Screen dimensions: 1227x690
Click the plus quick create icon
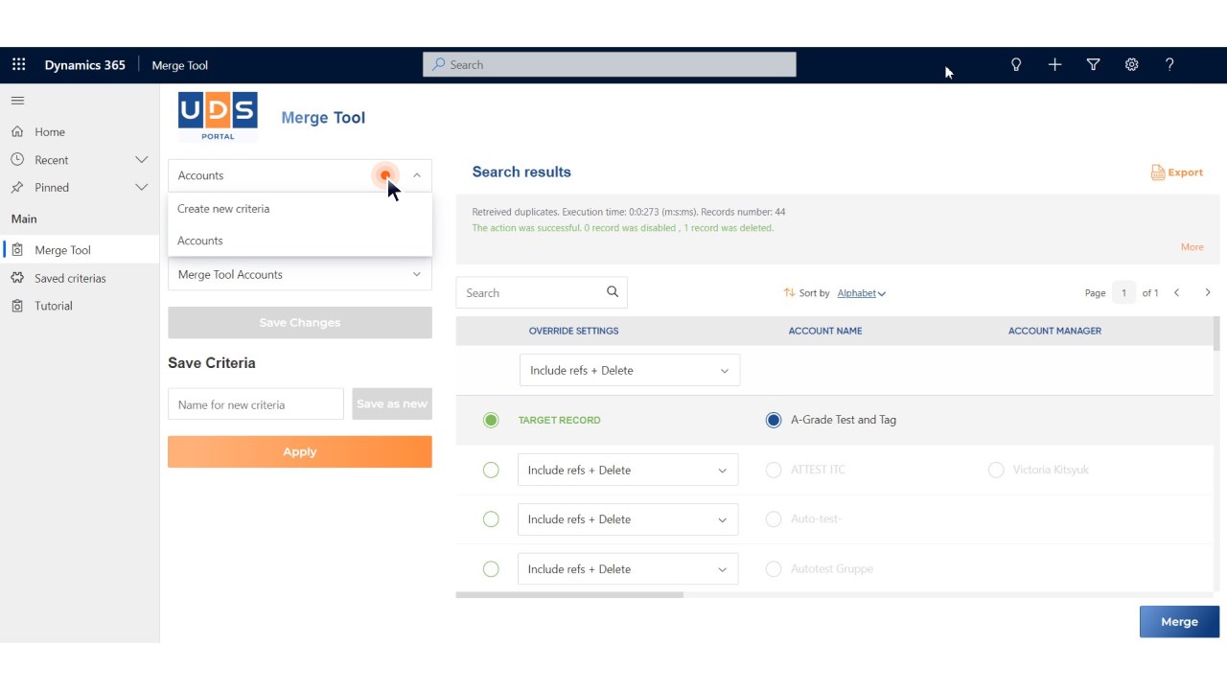tap(1054, 65)
